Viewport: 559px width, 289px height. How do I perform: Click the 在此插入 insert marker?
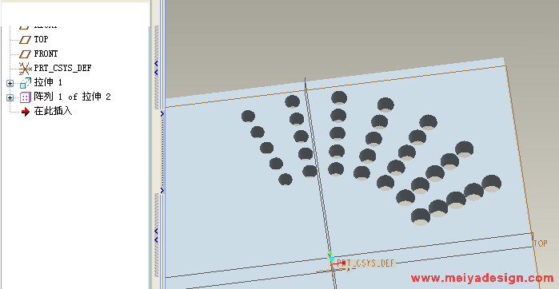[53, 112]
